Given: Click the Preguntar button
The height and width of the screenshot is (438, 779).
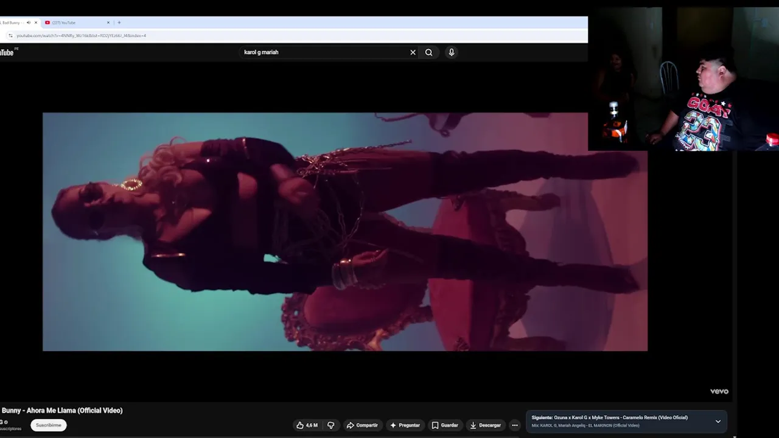Looking at the screenshot, I should coord(405,425).
